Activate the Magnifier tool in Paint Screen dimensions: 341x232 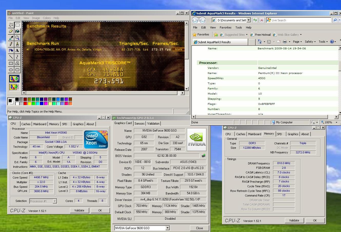[17, 38]
